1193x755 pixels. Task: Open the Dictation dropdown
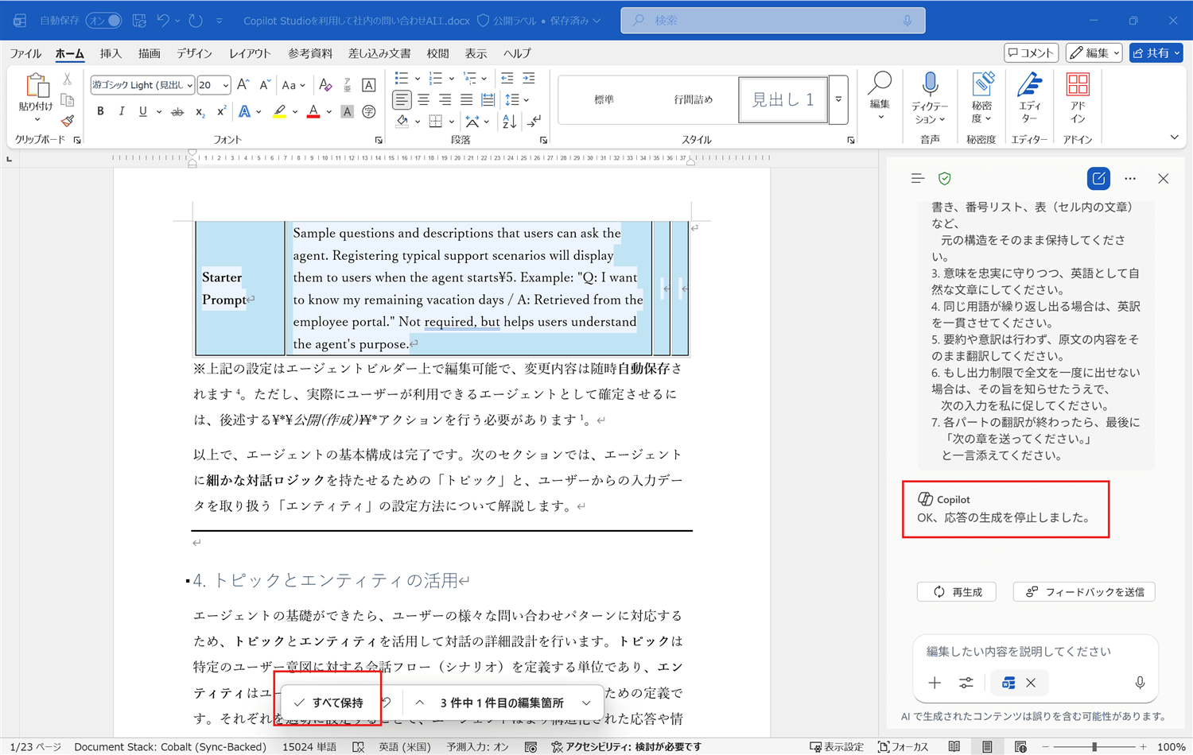click(930, 112)
